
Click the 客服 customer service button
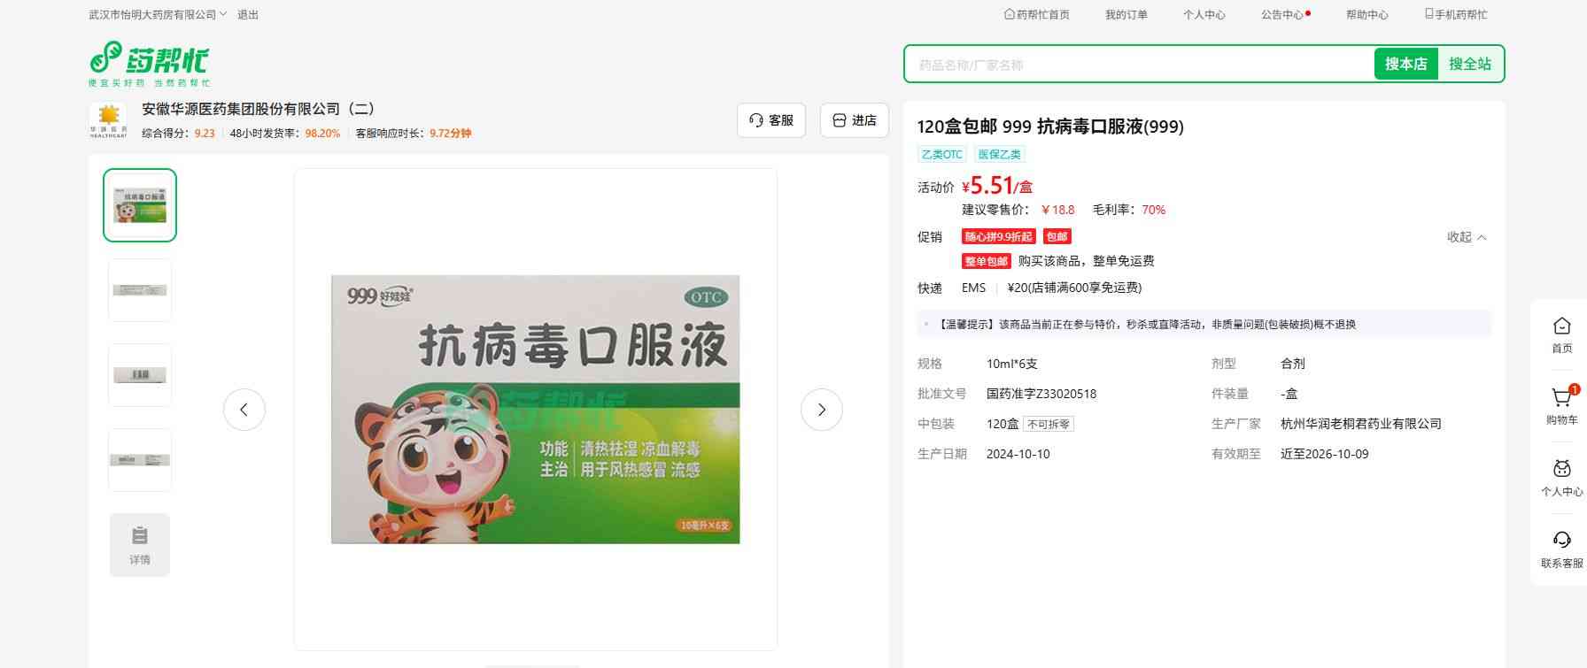[x=770, y=120]
